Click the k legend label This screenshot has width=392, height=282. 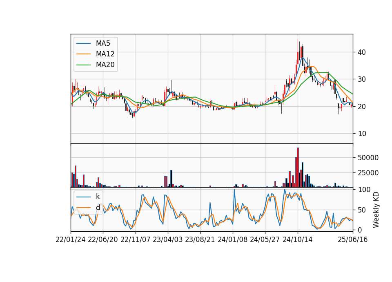coord(98,197)
